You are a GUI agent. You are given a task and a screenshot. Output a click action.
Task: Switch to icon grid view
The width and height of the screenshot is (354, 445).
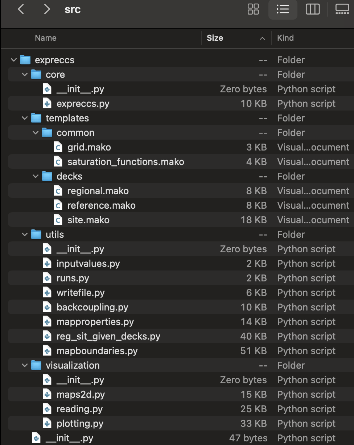click(x=253, y=9)
